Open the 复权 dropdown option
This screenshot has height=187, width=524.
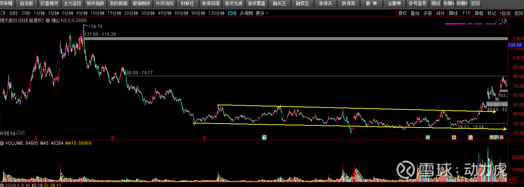click(402, 13)
